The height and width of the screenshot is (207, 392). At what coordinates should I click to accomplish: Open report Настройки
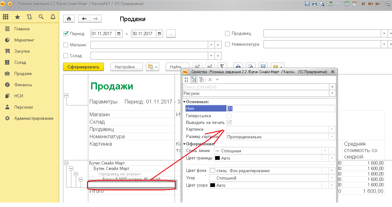point(126,66)
